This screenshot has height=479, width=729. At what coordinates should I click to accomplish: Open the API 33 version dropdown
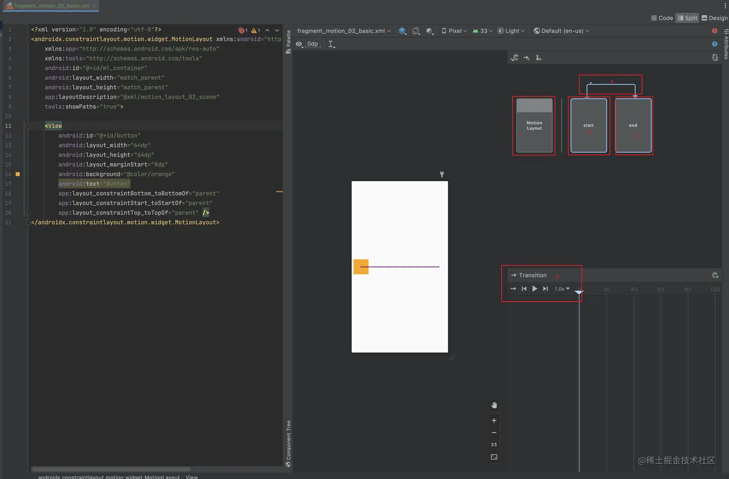[482, 31]
